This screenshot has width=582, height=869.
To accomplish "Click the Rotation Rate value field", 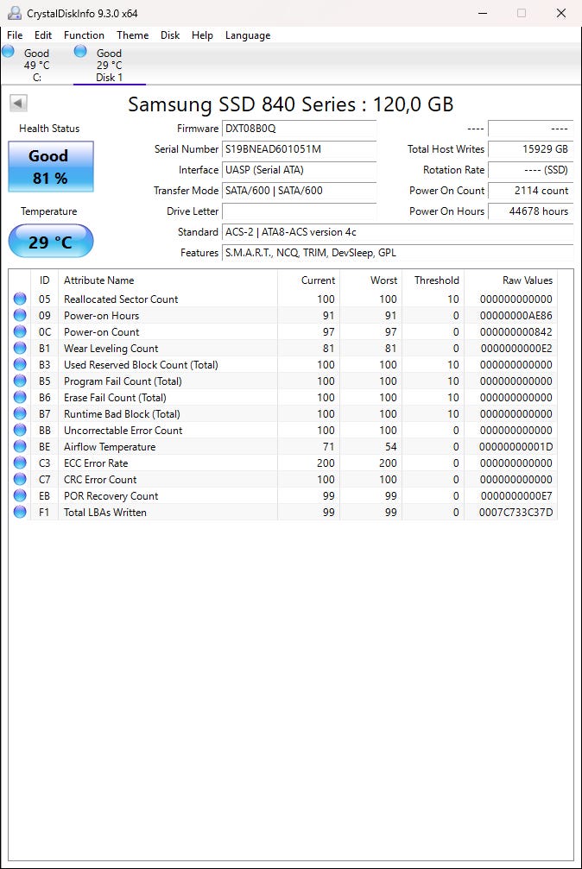I will click(530, 170).
